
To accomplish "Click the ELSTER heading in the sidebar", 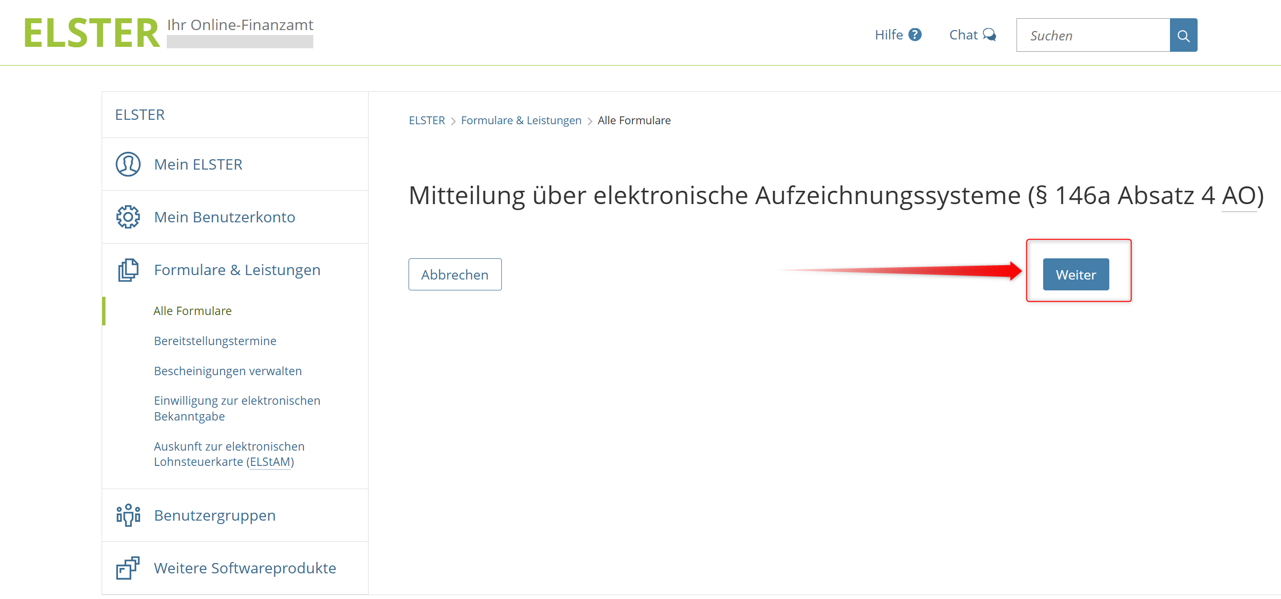I will tap(140, 115).
